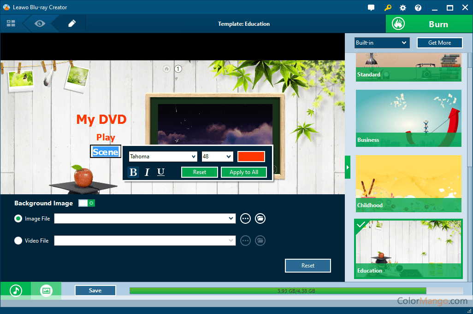Click the Get More button

[439, 43]
